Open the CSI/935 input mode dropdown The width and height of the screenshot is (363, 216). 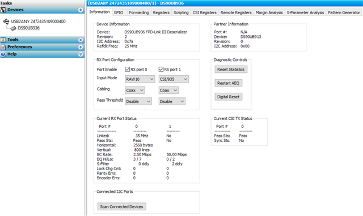click(174, 79)
